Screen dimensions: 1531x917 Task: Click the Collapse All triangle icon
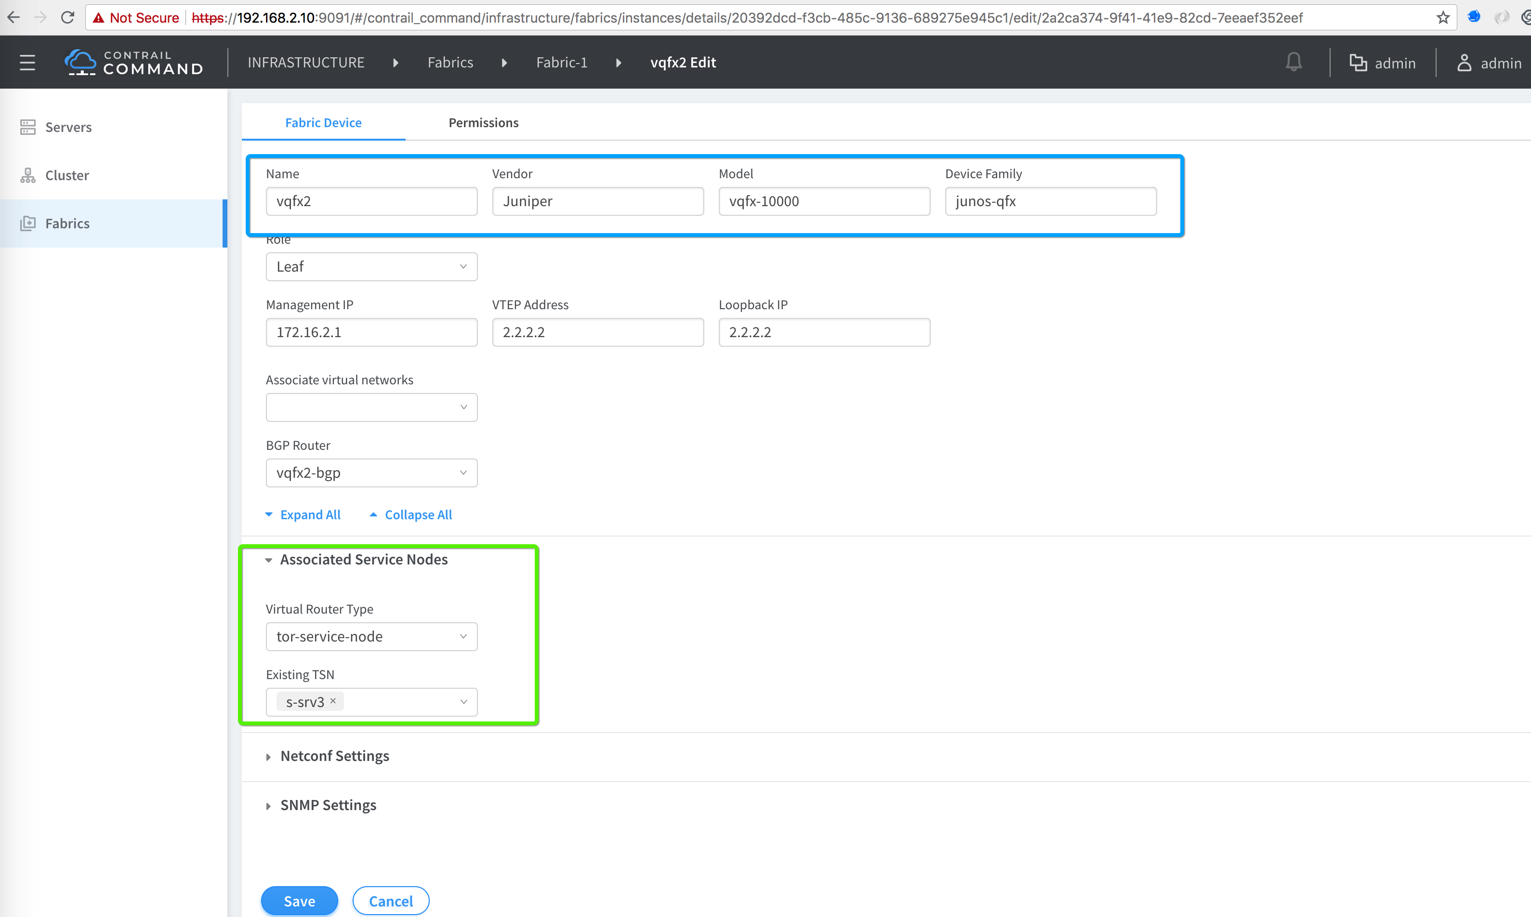pyautogui.click(x=373, y=515)
